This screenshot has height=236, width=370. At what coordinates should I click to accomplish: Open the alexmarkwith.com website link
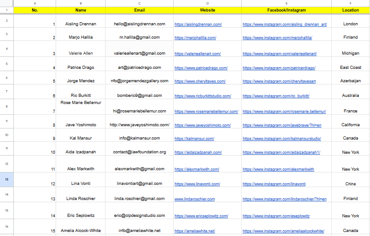click(x=197, y=169)
